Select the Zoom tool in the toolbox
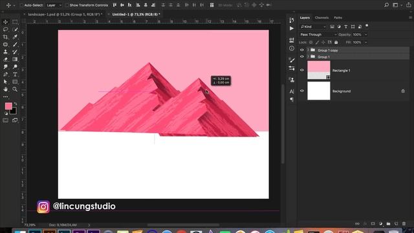This screenshot has width=414, height=233. [15, 89]
